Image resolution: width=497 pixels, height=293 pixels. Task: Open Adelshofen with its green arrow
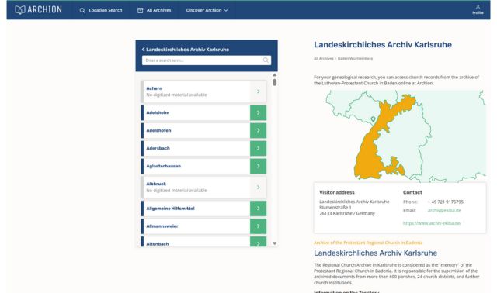point(258,130)
